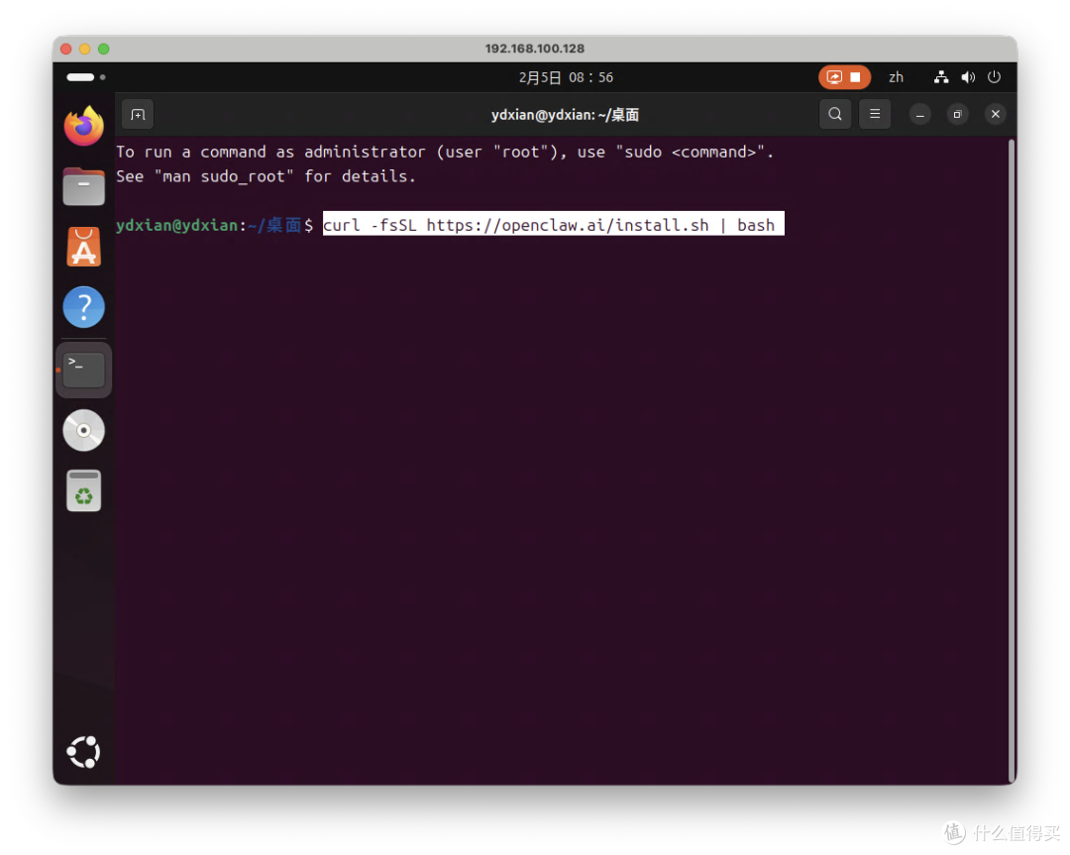
Task: Open a new terminal tab
Action: click(138, 115)
